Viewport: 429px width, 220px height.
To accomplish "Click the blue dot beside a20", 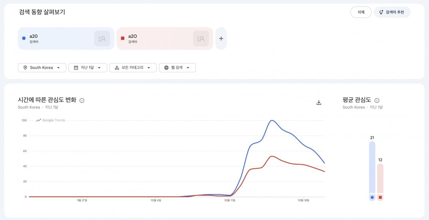I will coord(24,39).
